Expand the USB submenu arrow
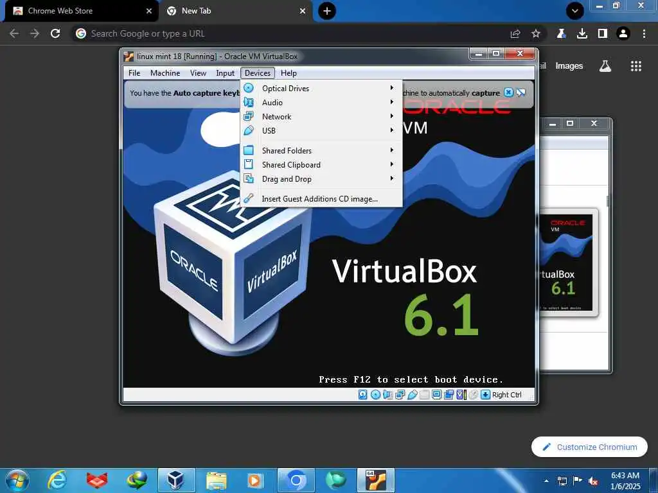 click(x=391, y=130)
